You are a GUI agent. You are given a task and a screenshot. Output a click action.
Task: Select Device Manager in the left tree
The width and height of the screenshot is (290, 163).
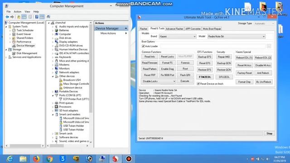tap(25, 46)
